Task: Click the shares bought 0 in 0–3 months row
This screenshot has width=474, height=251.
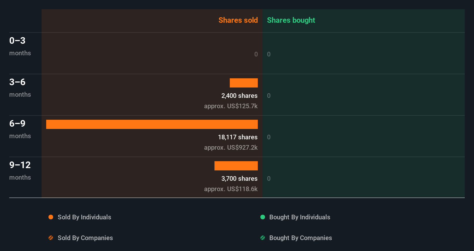Action: click(x=269, y=54)
